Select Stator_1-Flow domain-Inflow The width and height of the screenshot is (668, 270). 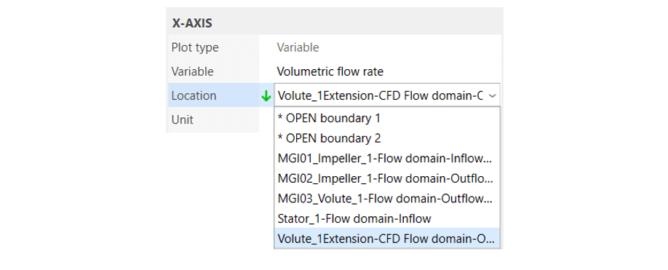click(387, 218)
